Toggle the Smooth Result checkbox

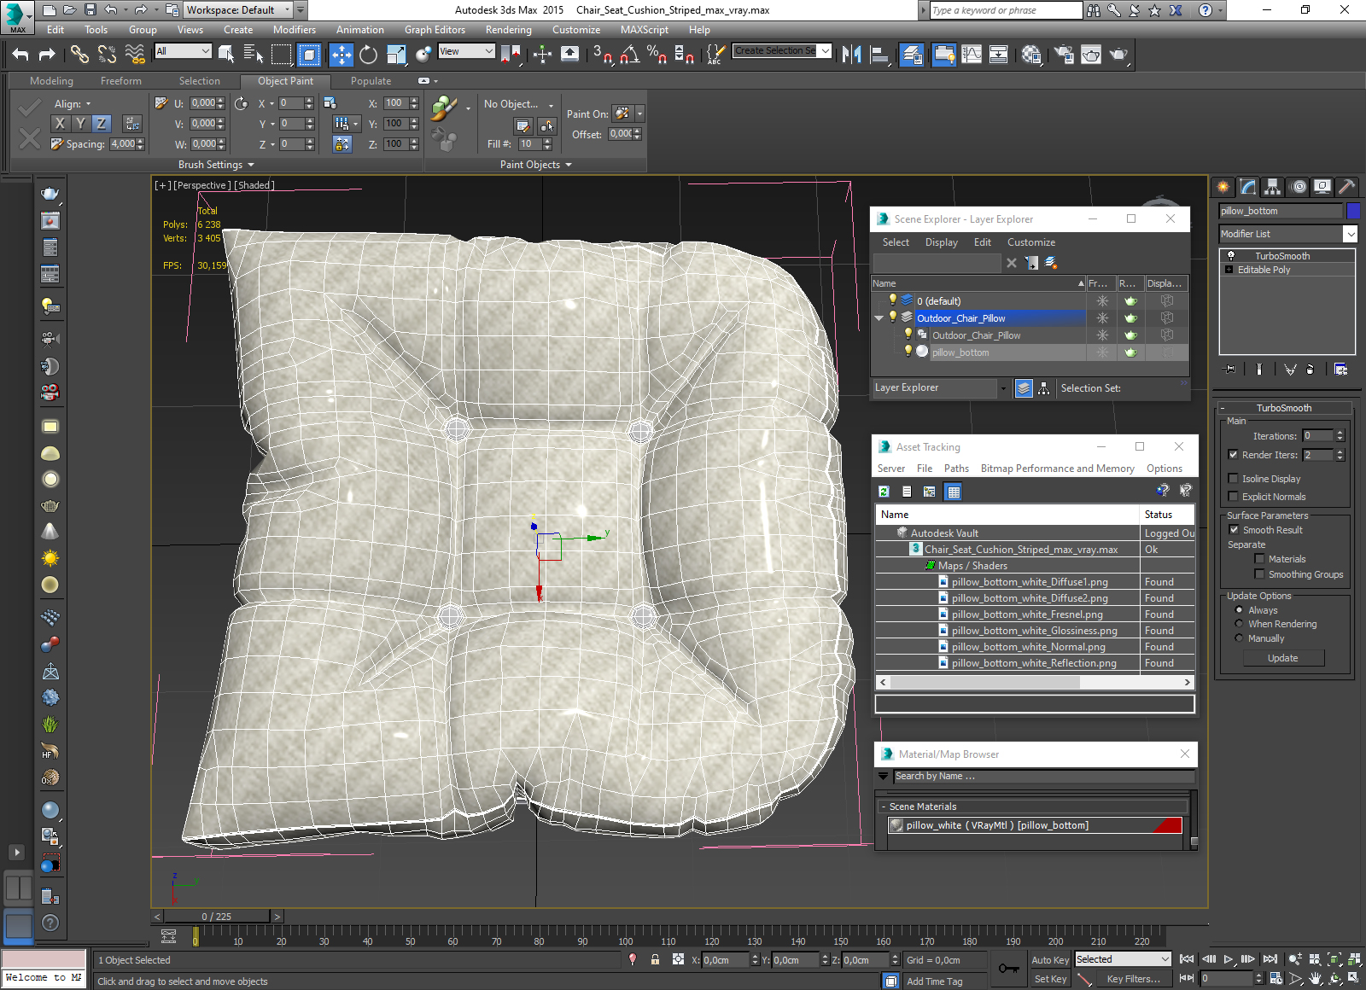[1233, 530]
